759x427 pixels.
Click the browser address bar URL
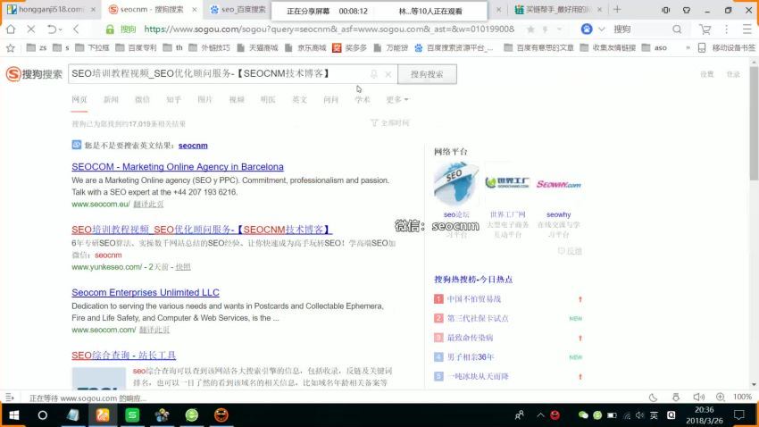pos(329,29)
